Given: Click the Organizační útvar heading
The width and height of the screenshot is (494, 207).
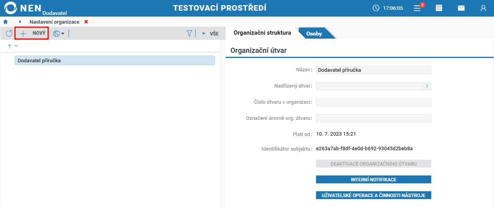Looking at the screenshot, I should coord(258,50).
